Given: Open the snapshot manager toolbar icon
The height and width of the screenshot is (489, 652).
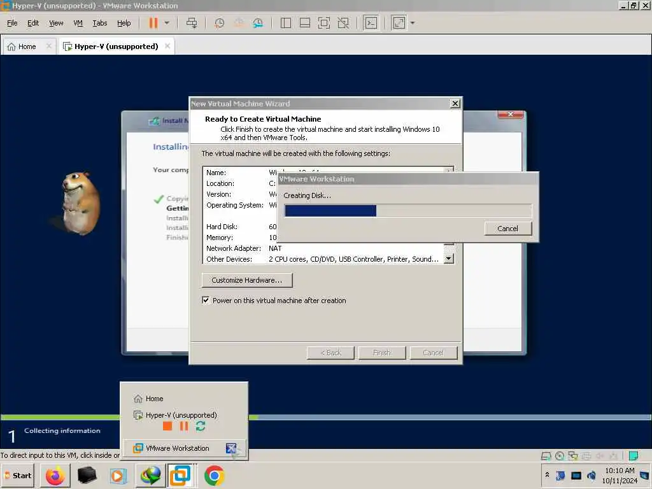Looking at the screenshot, I should (258, 23).
